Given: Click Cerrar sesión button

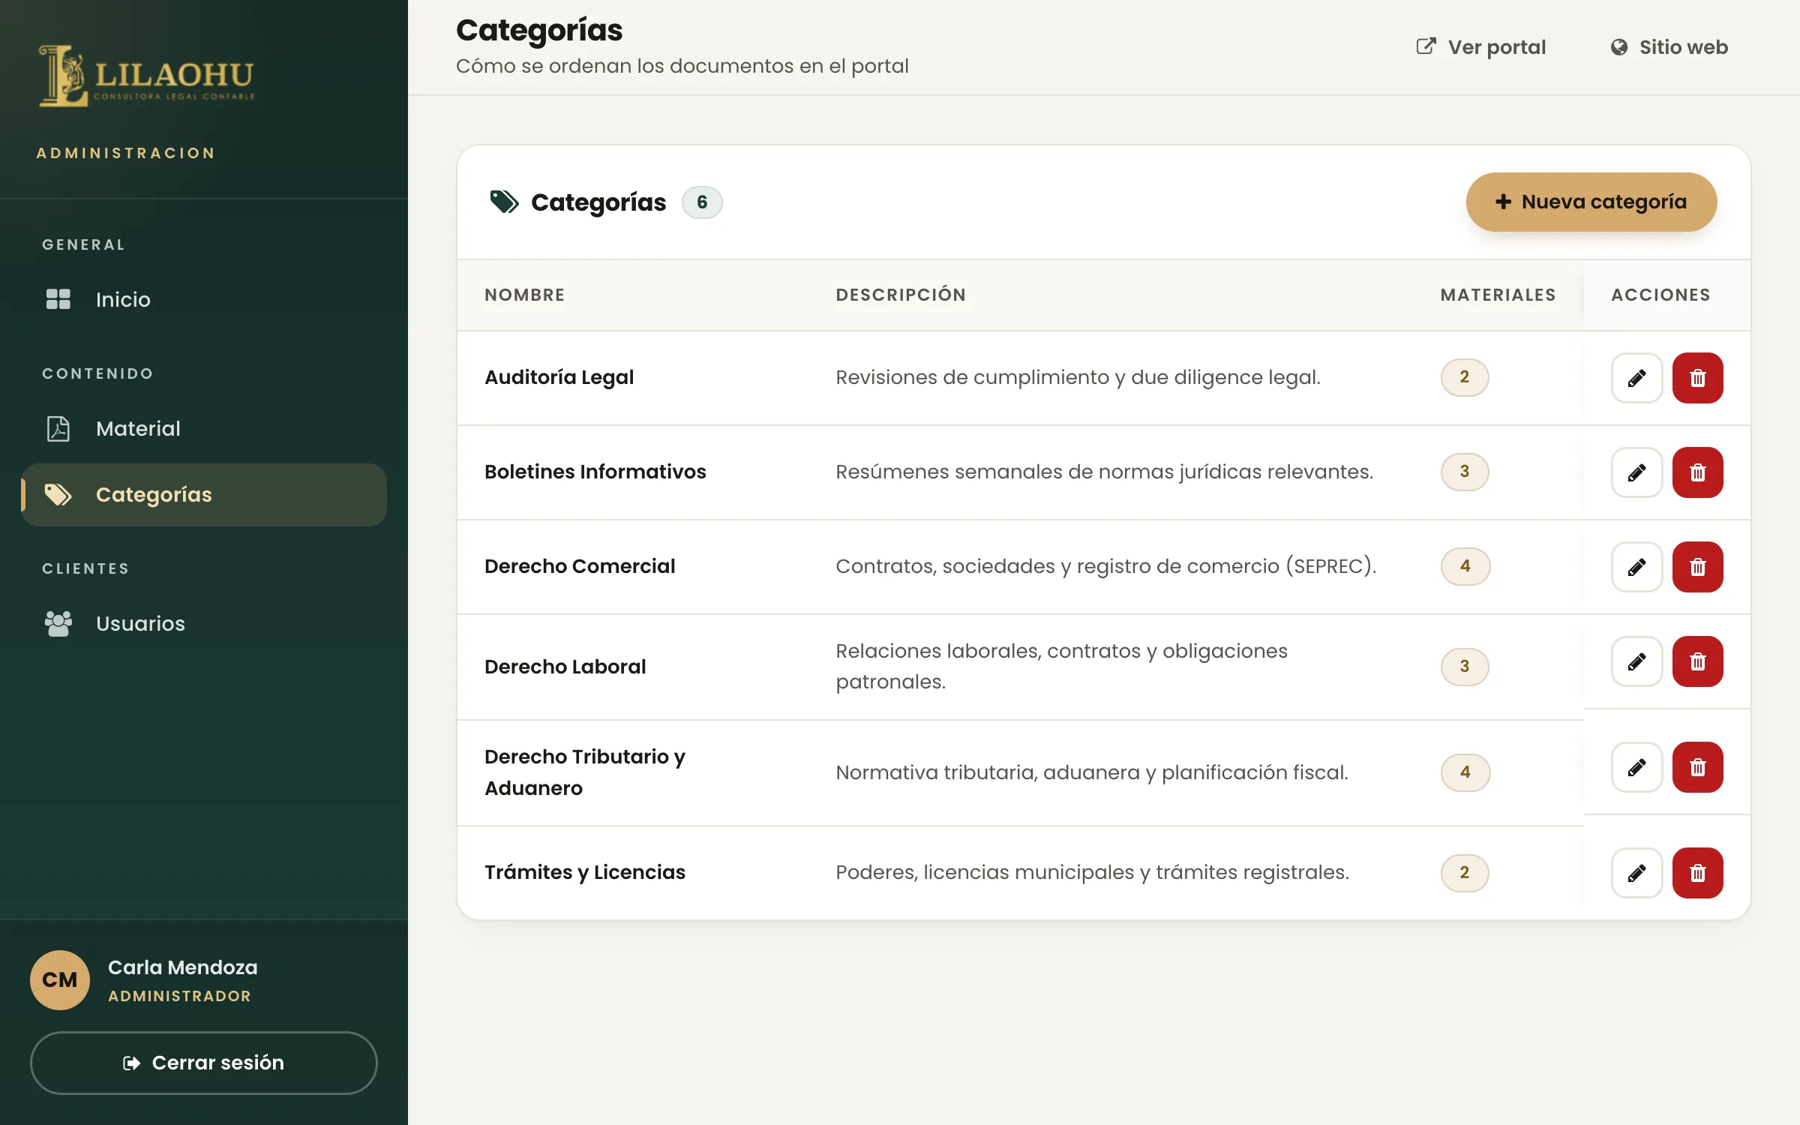Looking at the screenshot, I should (204, 1063).
